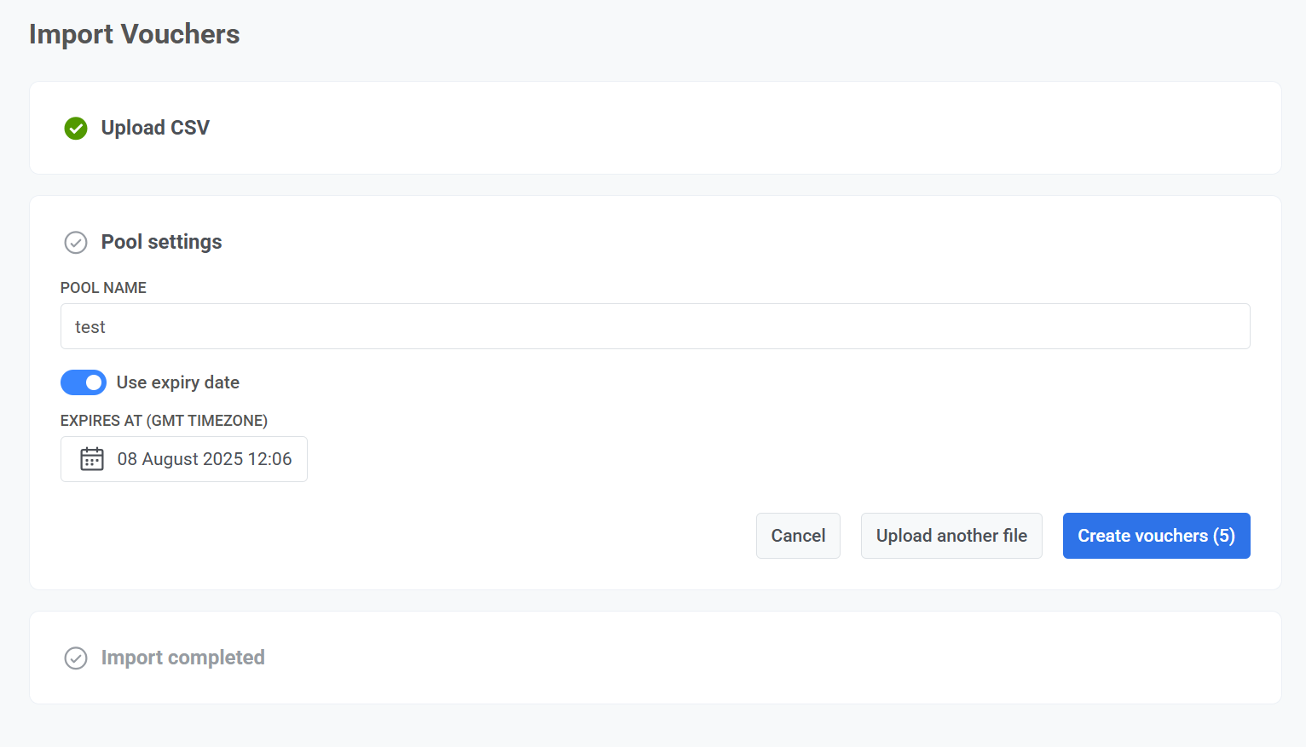This screenshot has width=1306, height=747.
Task: Click the "12:06" time in expiry field
Action: (x=269, y=459)
